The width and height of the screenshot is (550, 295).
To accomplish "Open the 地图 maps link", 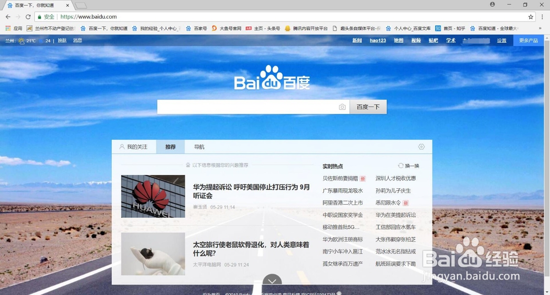I will tap(398, 40).
